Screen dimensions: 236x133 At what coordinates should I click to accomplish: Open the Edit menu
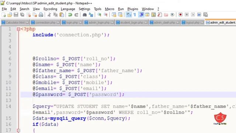coord(13,9)
